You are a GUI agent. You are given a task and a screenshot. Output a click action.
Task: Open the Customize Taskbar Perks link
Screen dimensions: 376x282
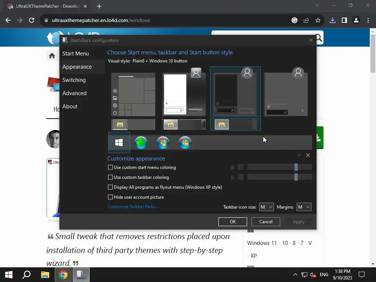[133, 207]
